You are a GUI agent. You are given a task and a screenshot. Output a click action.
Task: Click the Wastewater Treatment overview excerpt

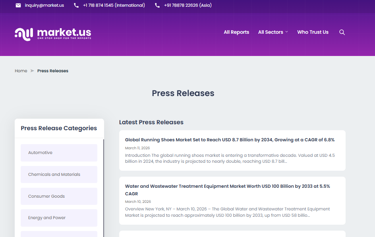point(228,212)
